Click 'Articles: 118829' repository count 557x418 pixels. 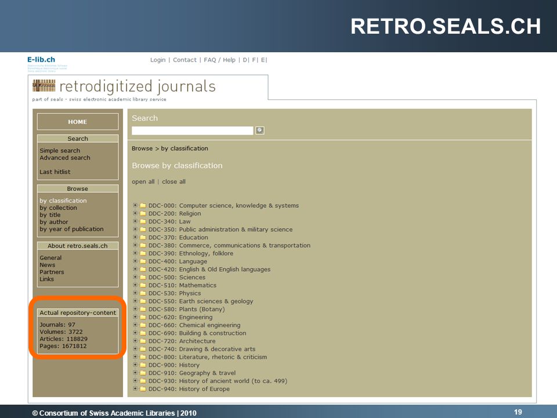tap(63, 338)
